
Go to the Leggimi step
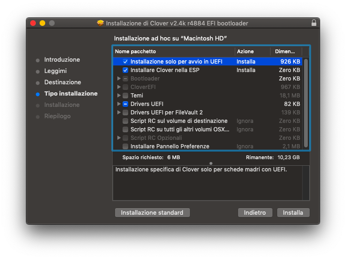pos(55,71)
